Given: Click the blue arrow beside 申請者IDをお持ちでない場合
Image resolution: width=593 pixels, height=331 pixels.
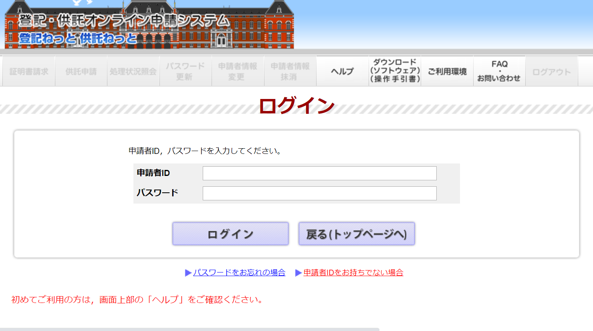Looking at the screenshot, I should (x=298, y=273).
